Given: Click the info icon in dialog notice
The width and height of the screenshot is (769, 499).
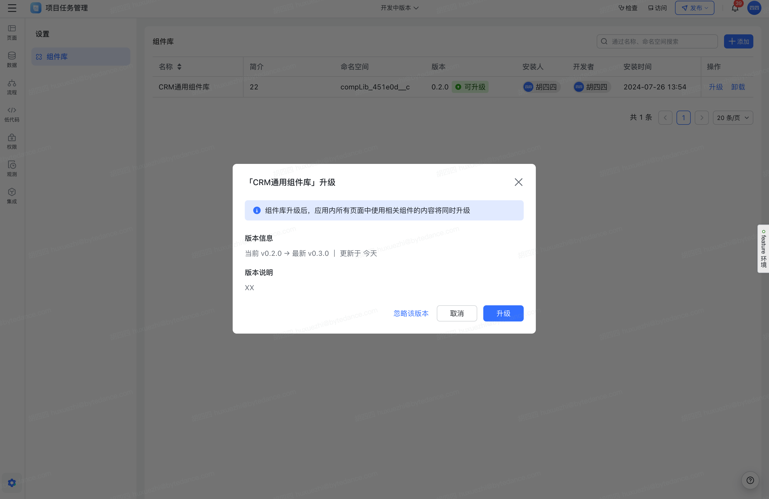Looking at the screenshot, I should (x=257, y=210).
